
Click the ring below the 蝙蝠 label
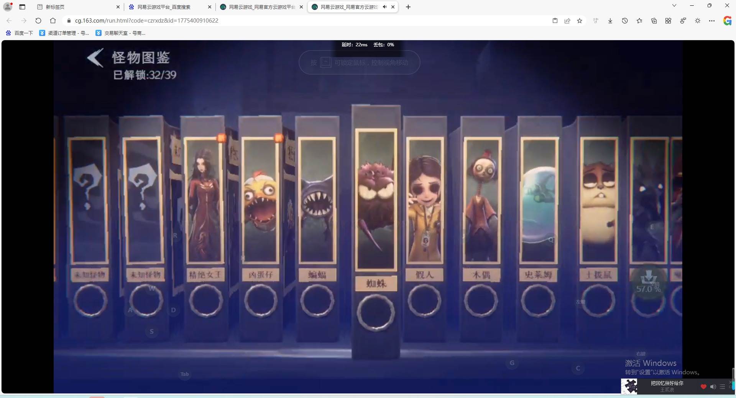click(x=317, y=301)
